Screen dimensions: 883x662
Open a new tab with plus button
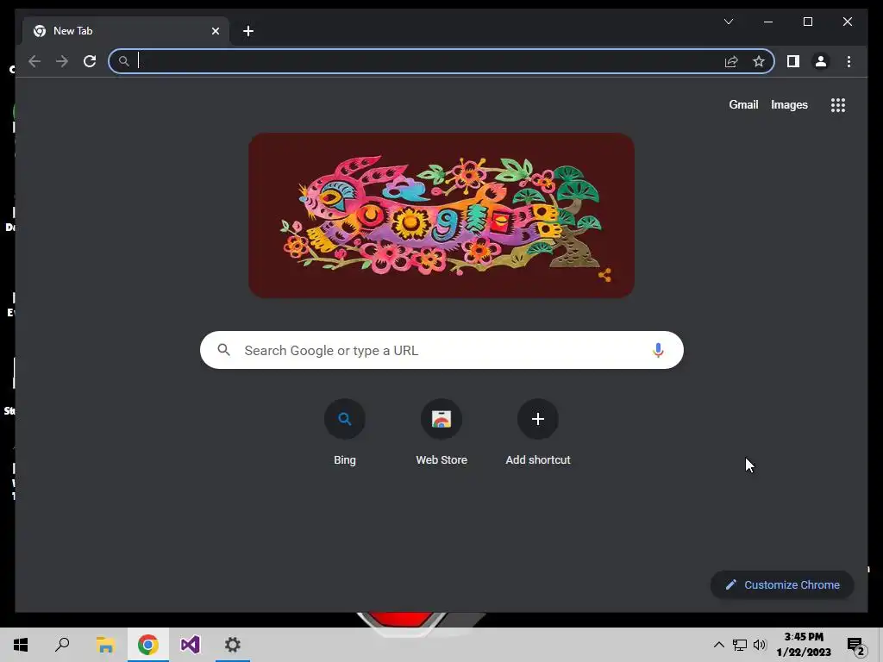(248, 31)
